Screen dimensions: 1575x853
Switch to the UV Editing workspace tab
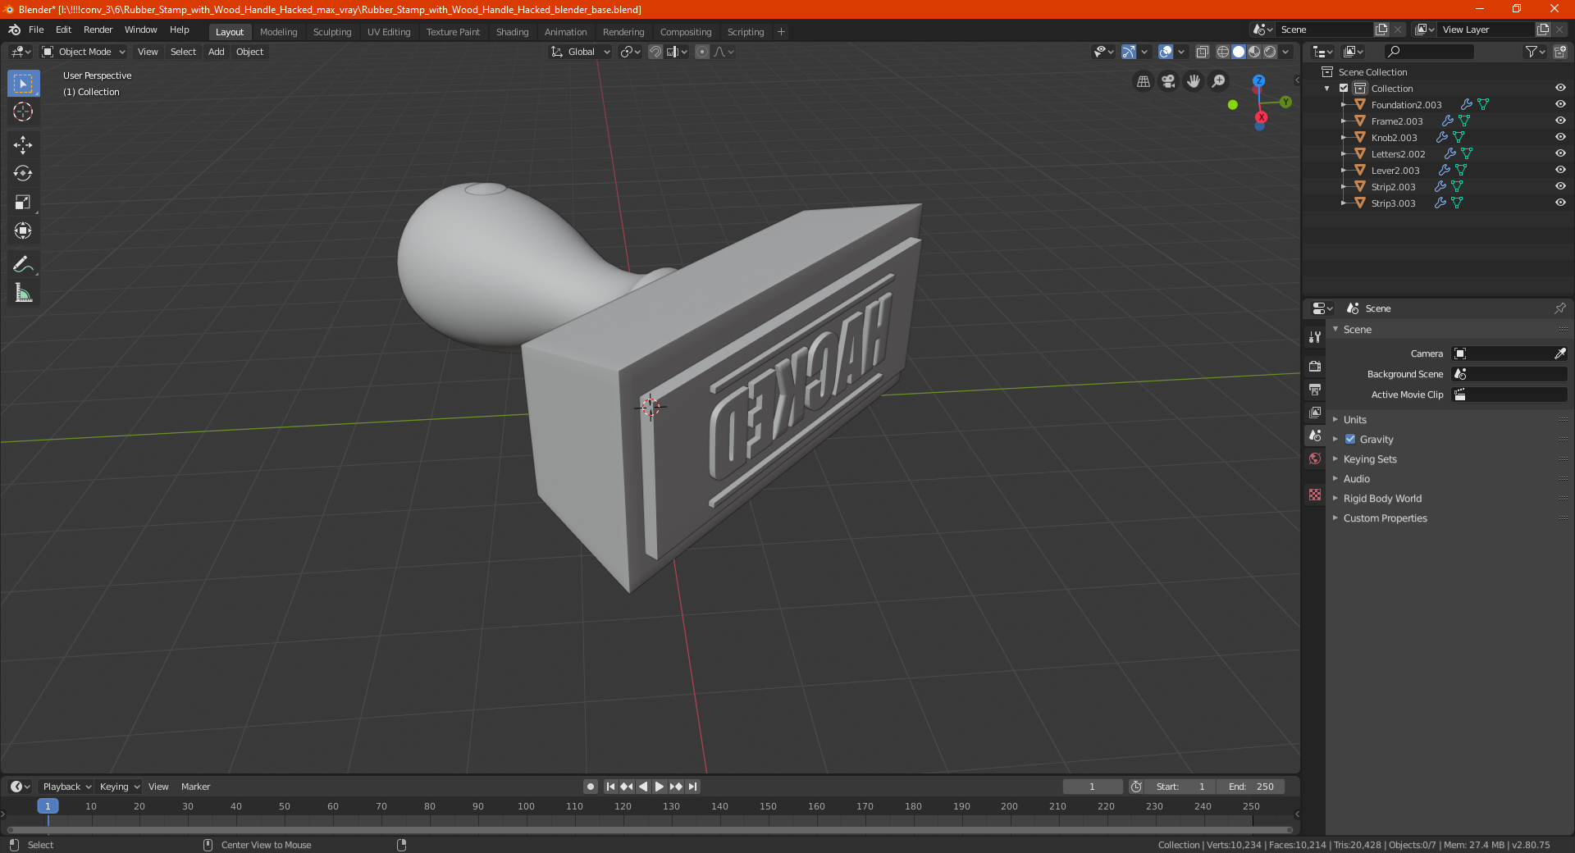tap(389, 32)
